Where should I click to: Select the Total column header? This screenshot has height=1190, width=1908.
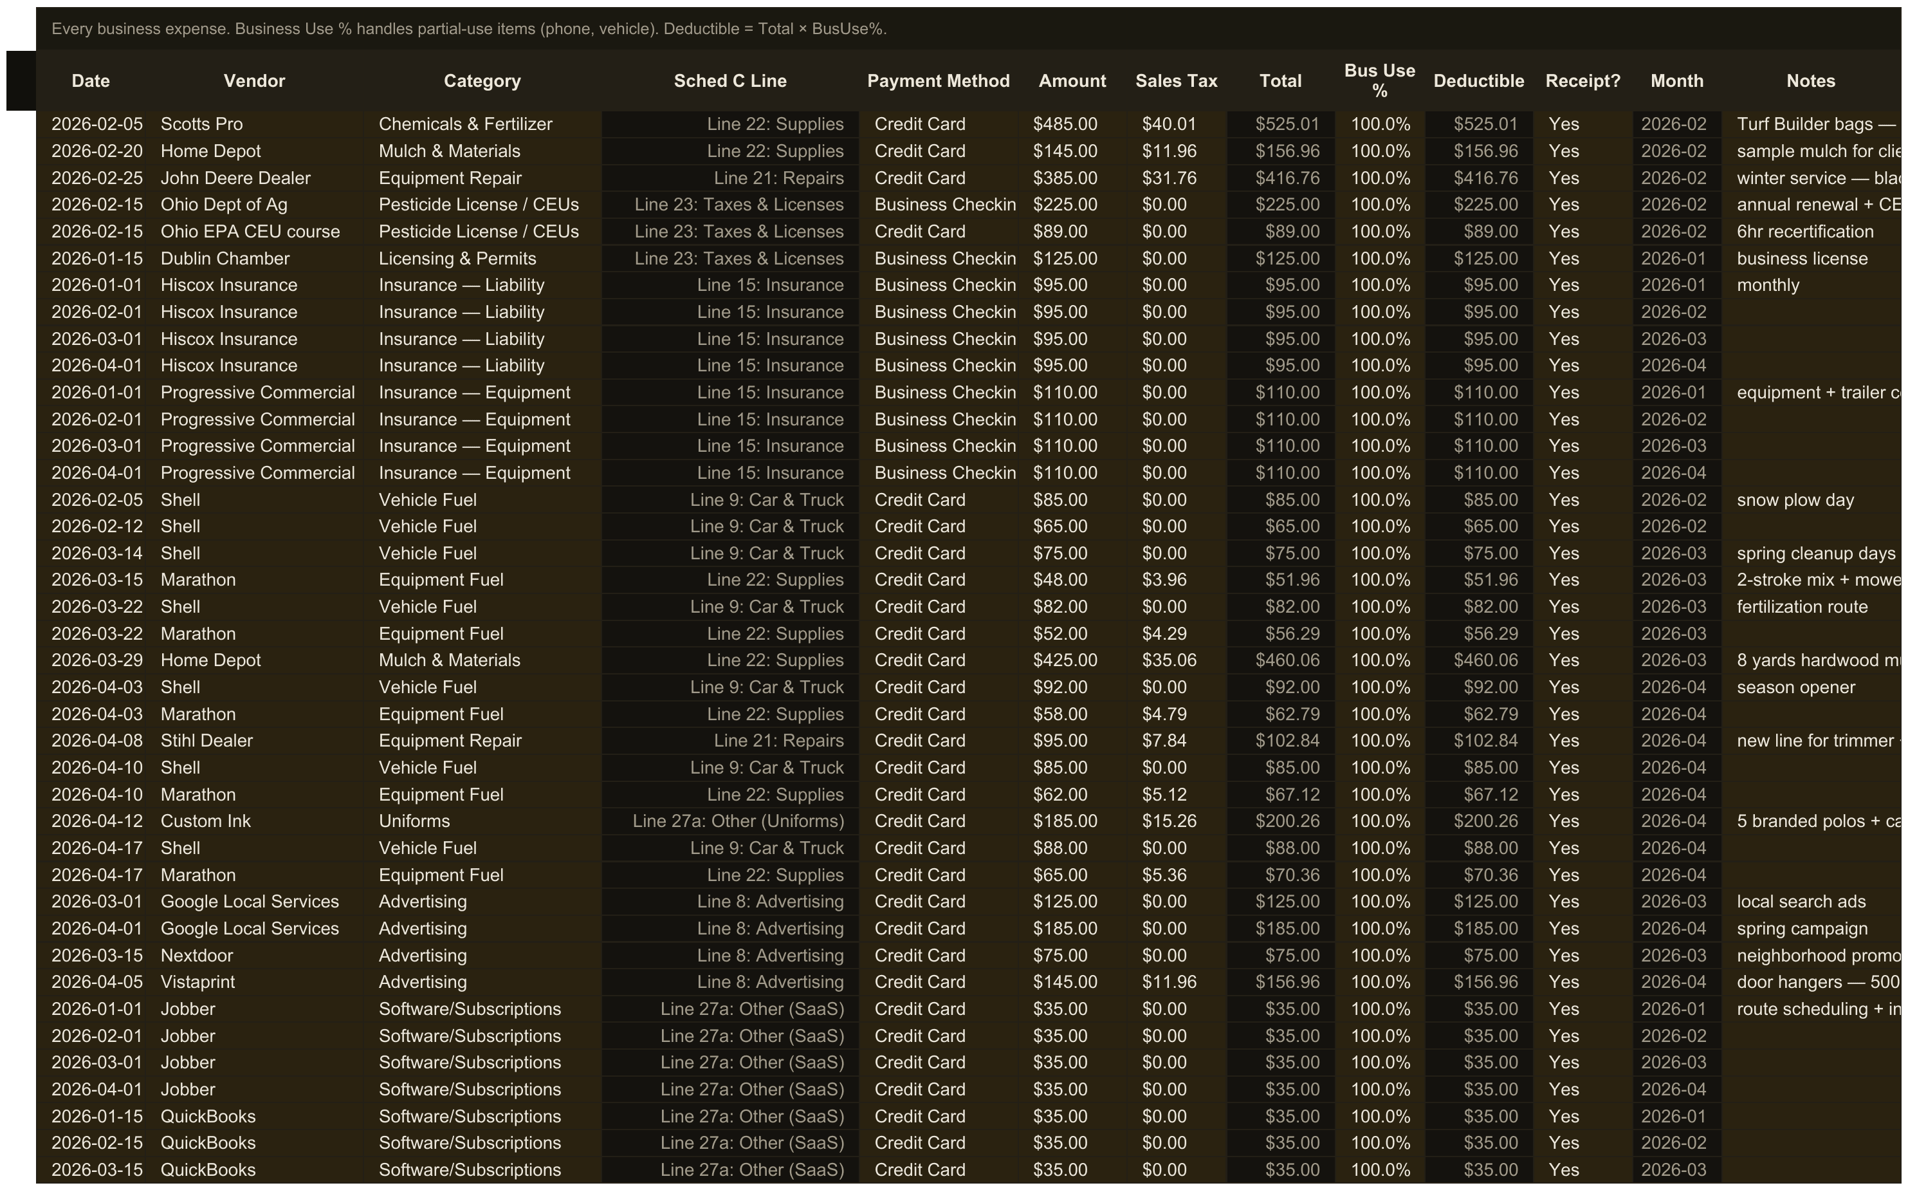pyautogui.click(x=1280, y=81)
